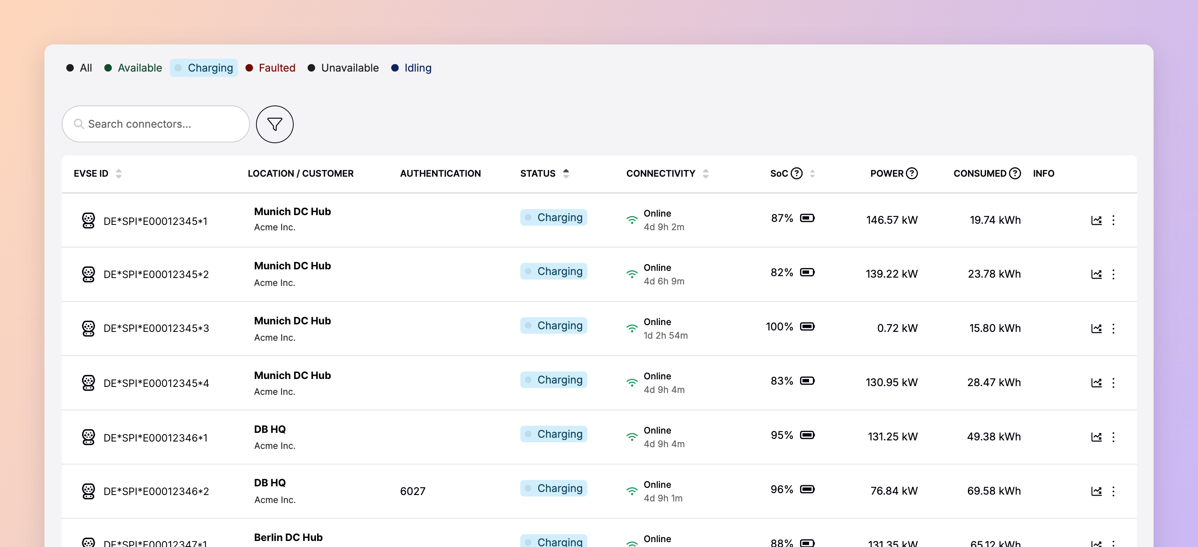Open chart for DE*SPI*E00012346*2

(1096, 491)
